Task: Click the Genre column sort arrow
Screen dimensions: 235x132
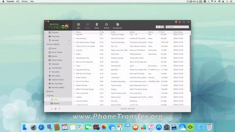Action: (160, 32)
